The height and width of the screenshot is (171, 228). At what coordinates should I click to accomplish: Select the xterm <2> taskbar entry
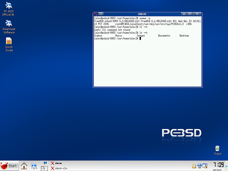[x=59, y=168]
